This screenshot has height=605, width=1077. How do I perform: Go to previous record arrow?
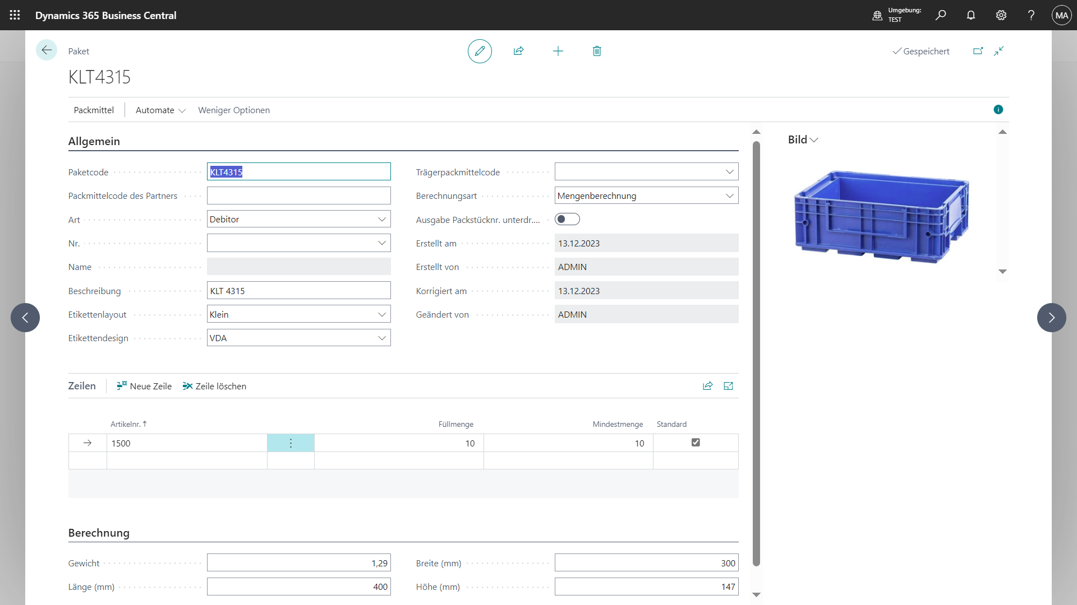click(x=25, y=318)
